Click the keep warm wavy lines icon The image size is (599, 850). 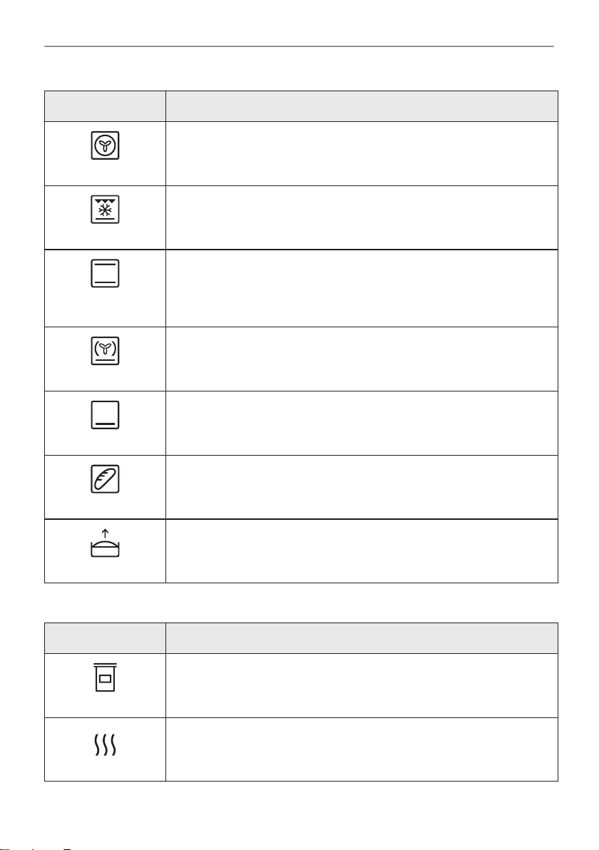(x=105, y=745)
